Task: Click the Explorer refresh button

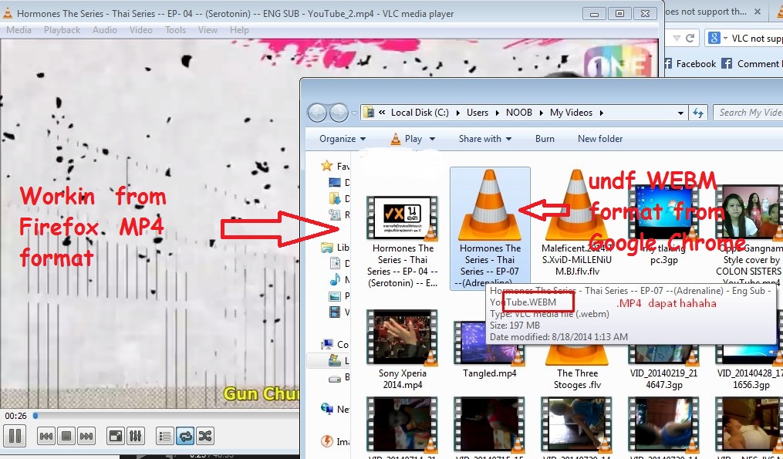Action: coord(698,113)
